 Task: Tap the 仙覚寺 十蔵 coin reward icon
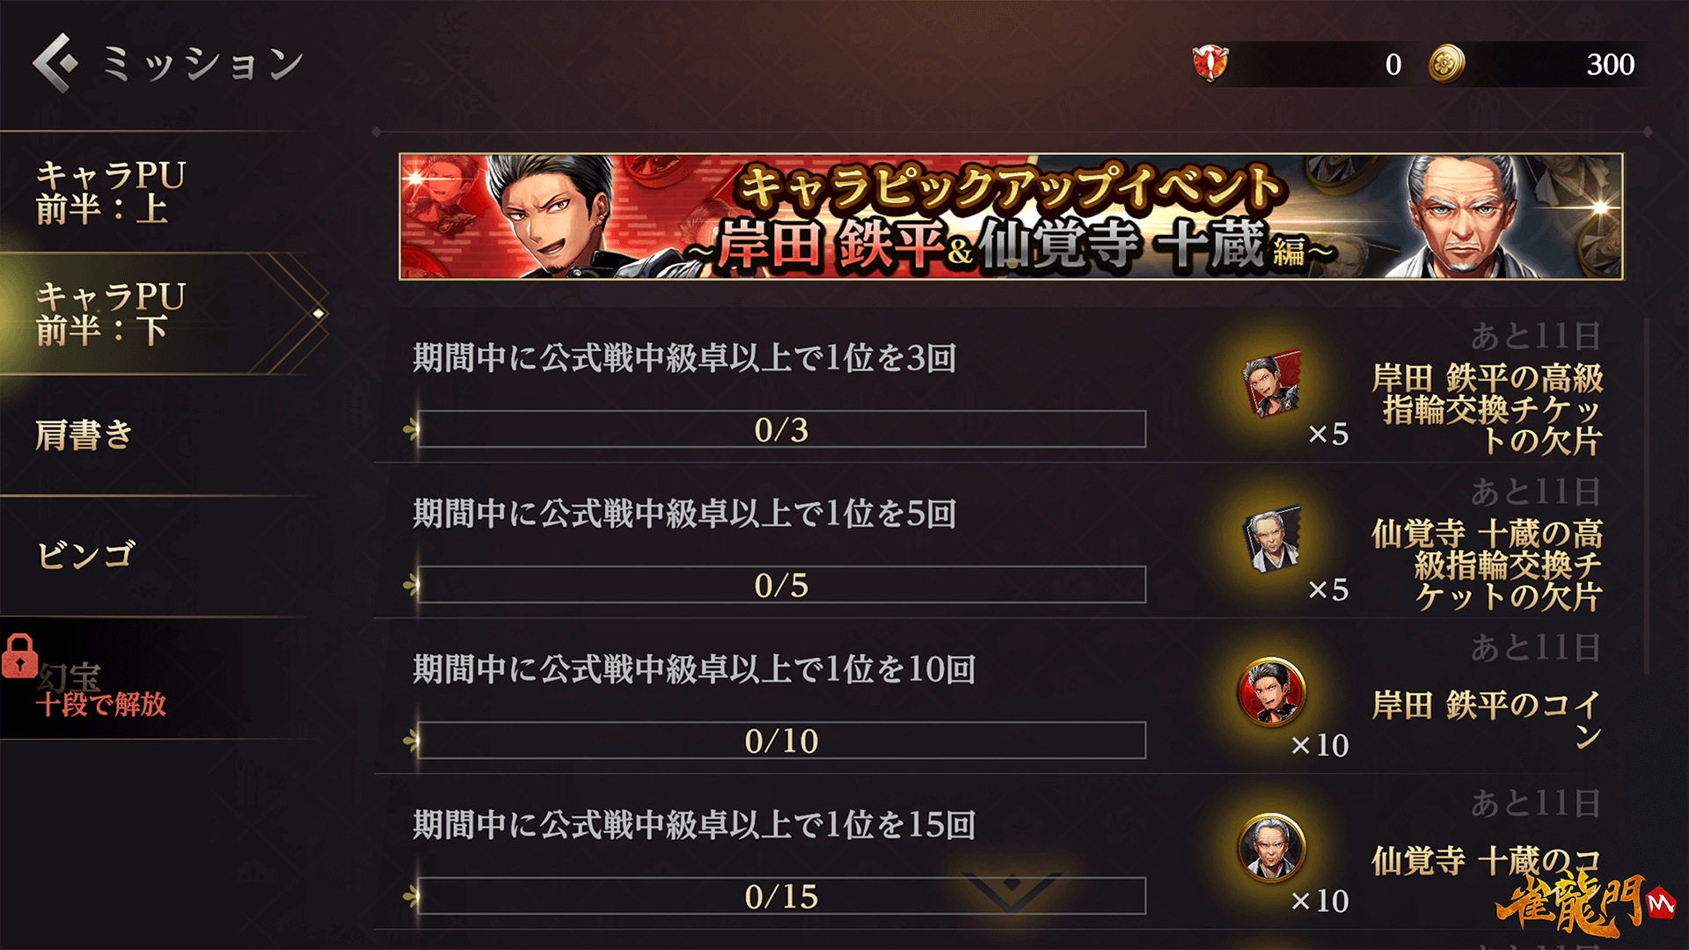[1271, 847]
